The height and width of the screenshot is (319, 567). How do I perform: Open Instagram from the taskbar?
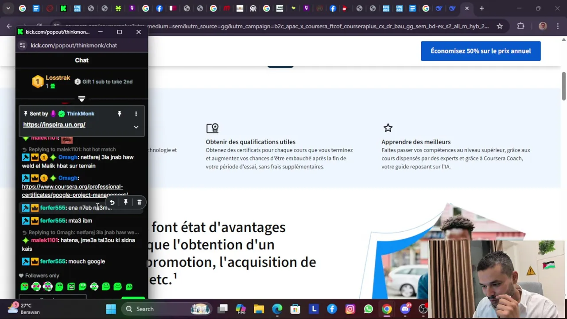pos(350,309)
